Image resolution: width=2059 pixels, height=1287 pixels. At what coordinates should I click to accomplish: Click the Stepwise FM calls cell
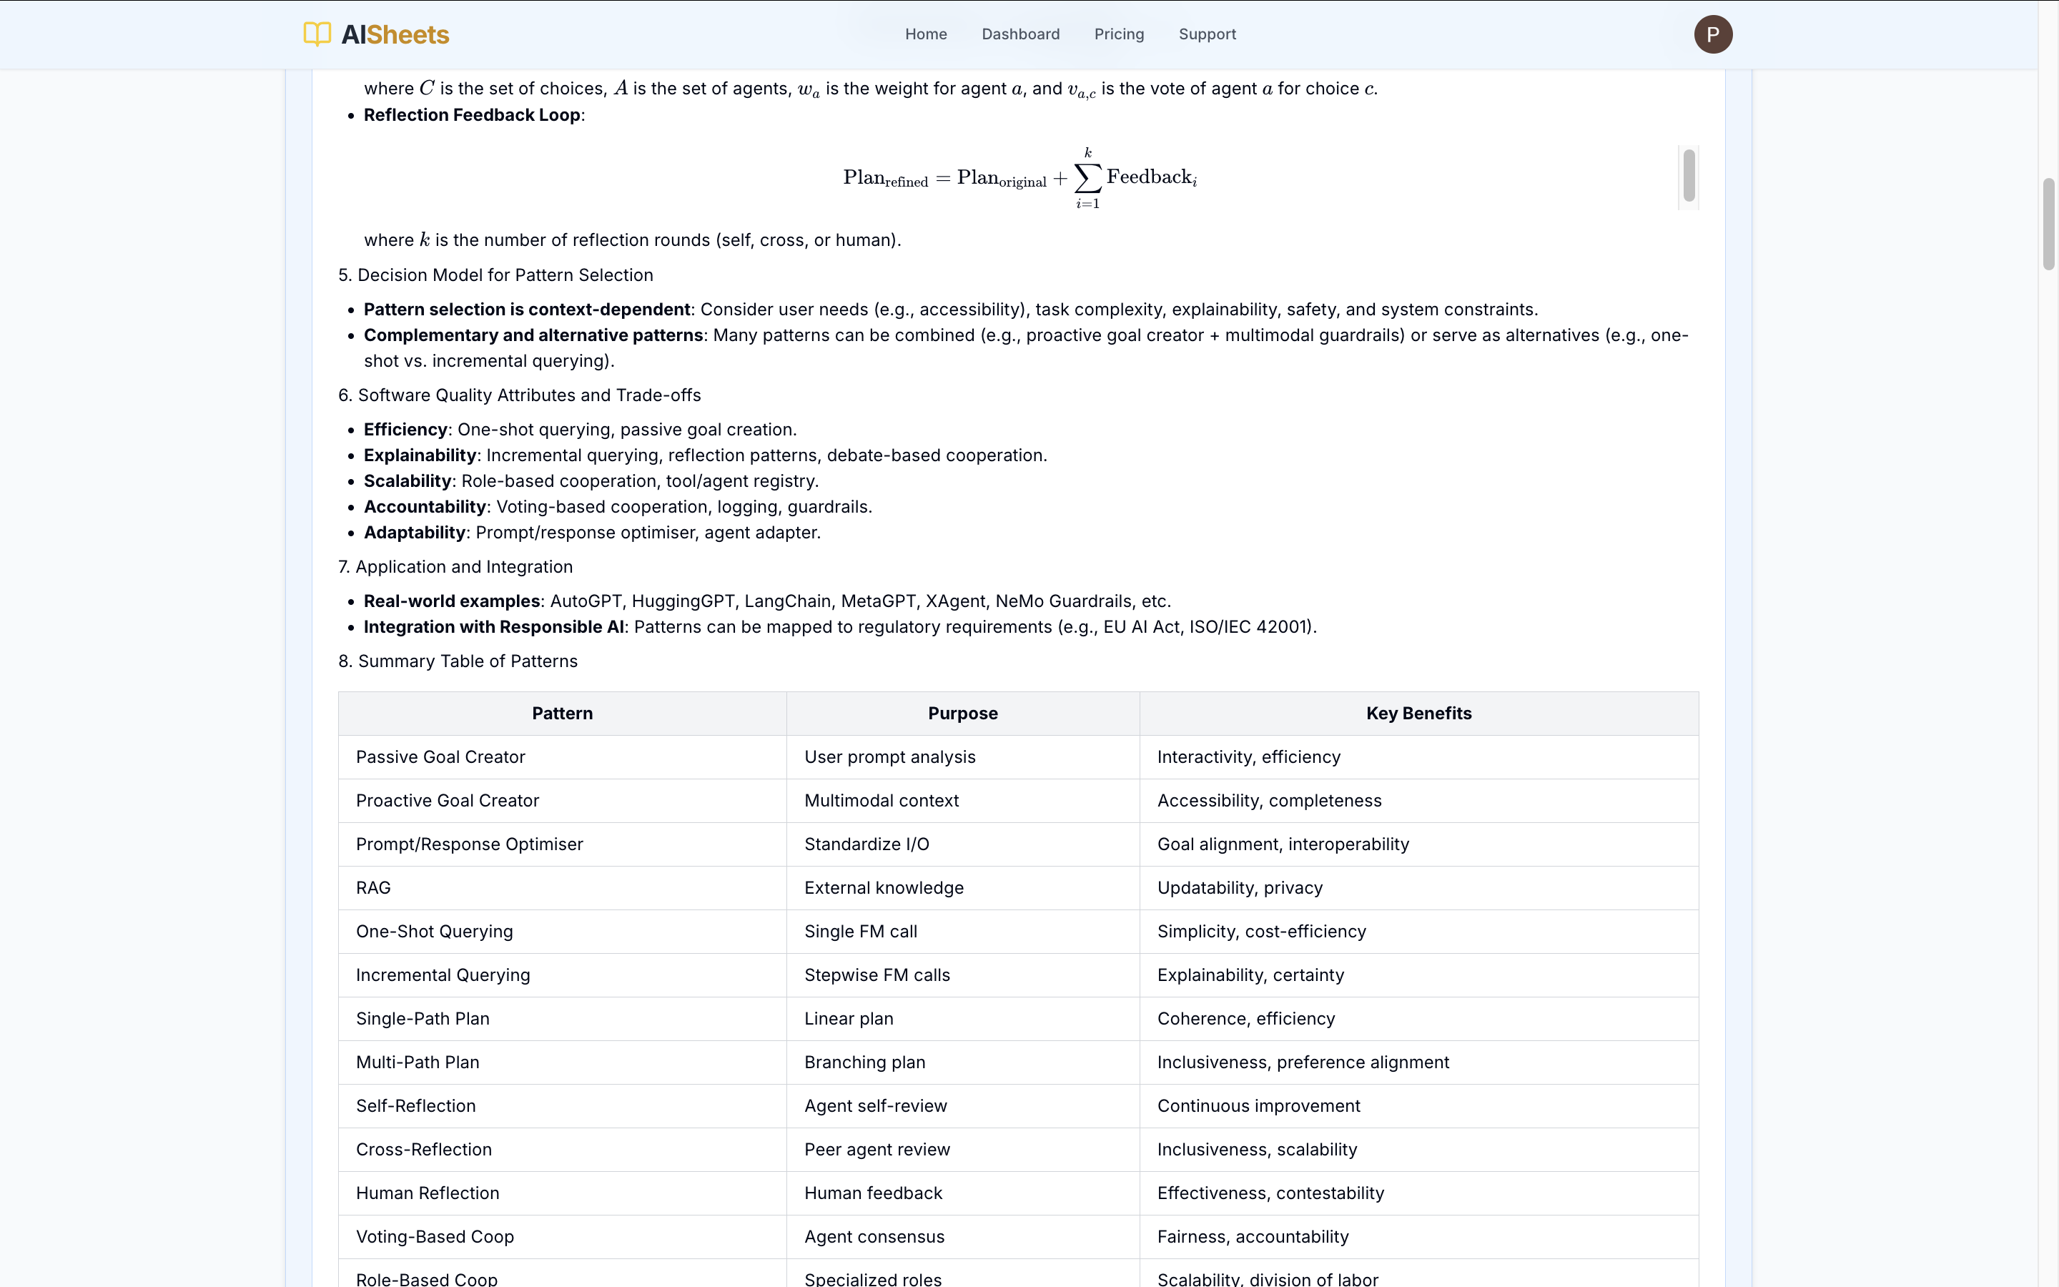point(963,975)
